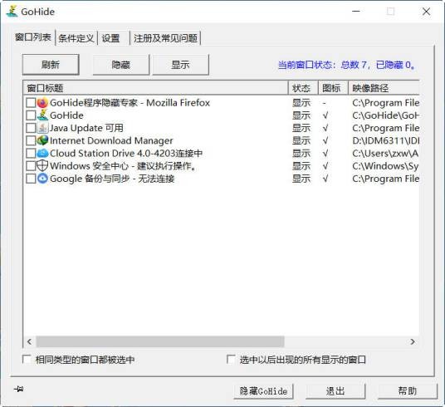Sort by the 映像路径 column header
445x407 pixels.
point(384,88)
